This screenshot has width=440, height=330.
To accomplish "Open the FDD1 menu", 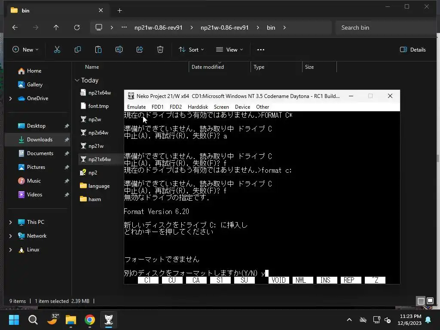I will 157,107.
